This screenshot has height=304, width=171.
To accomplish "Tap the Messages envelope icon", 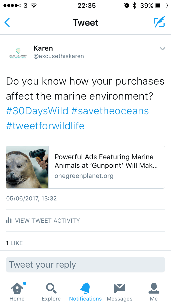I will point(119,288).
